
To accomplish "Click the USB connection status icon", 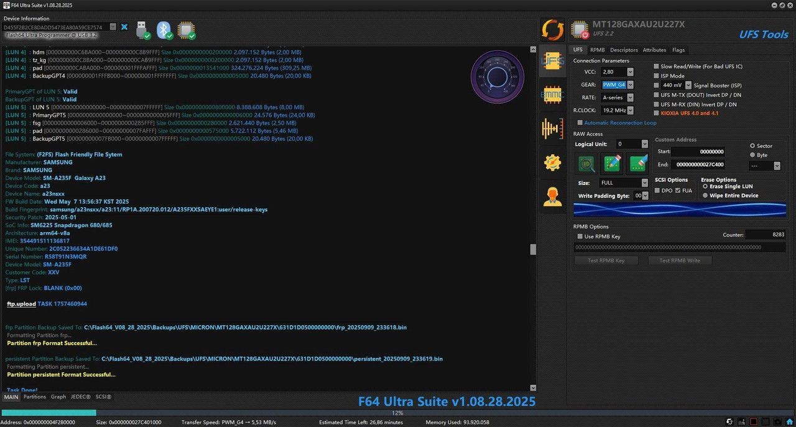I will coord(142,30).
